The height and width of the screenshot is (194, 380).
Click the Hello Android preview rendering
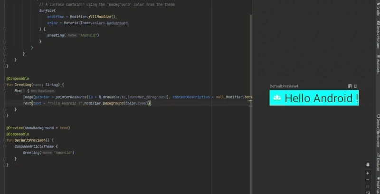[314, 98]
